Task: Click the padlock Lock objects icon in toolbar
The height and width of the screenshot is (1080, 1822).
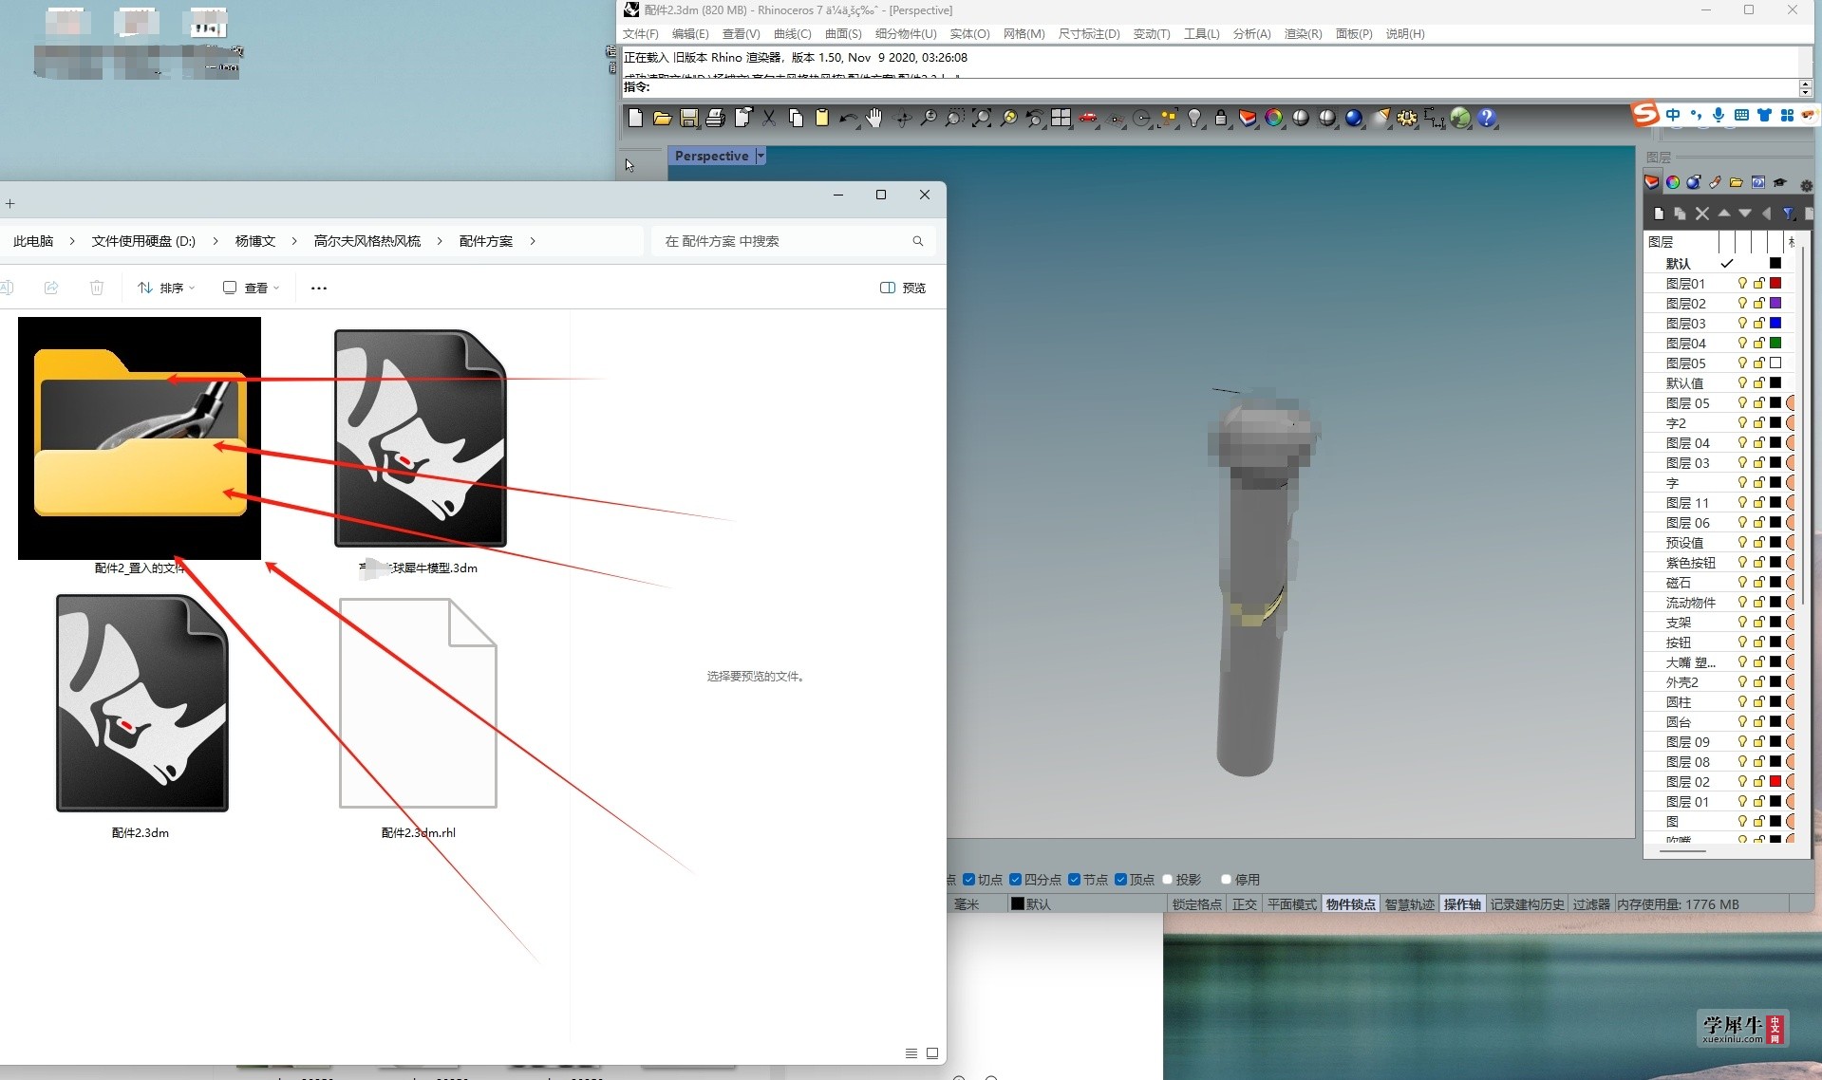Action: coord(1221,118)
